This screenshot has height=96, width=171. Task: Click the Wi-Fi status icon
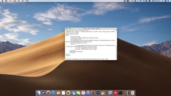tap(140, 1)
